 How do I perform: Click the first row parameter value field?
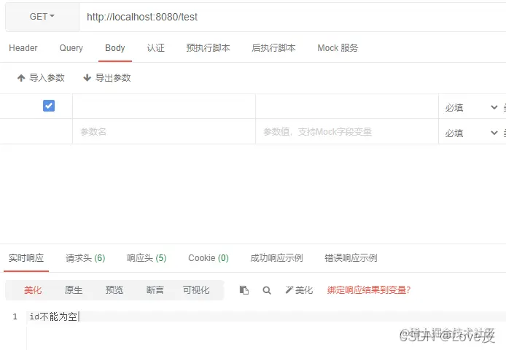[347, 106]
